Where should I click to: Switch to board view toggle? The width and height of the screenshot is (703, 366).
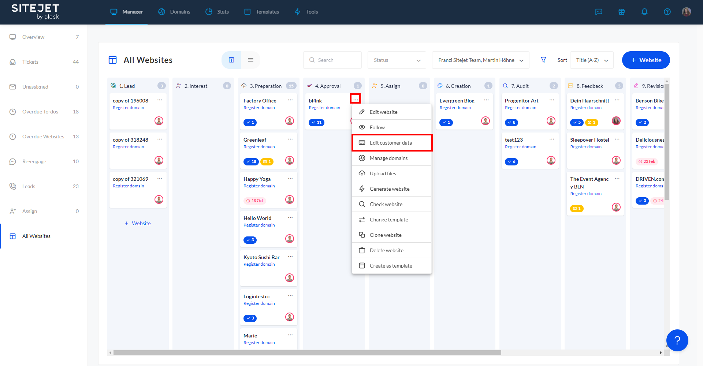point(231,60)
